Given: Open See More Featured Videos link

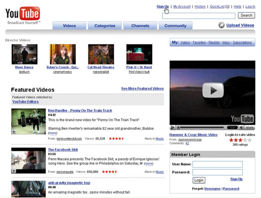Looking at the screenshot, I should (143, 88).
